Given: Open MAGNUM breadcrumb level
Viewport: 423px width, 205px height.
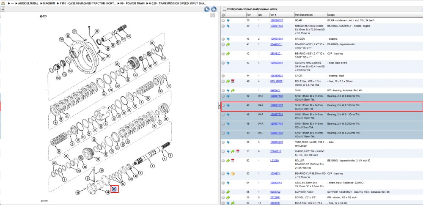Looking at the screenshot, I should 49,3.
